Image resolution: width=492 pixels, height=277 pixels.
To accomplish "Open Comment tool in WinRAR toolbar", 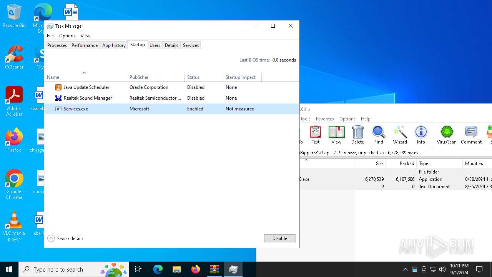I will 471,135.
